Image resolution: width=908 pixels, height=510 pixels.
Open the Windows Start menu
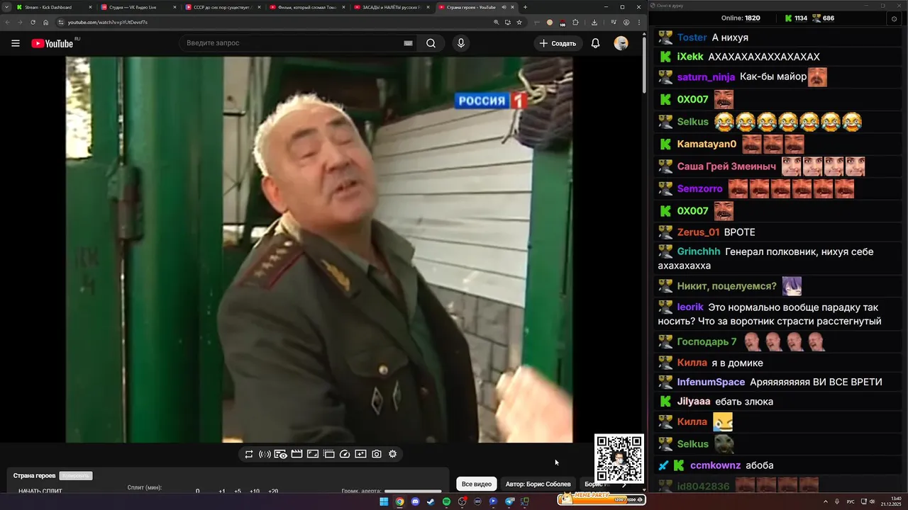pyautogui.click(x=384, y=501)
